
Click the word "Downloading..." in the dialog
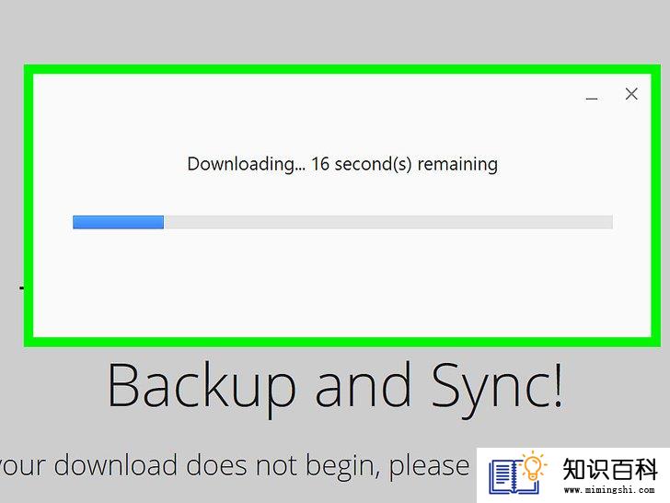(x=247, y=164)
